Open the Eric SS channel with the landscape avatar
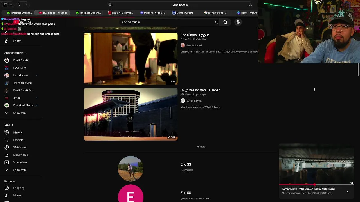Viewport: 360px width, 202px height. pos(130,169)
